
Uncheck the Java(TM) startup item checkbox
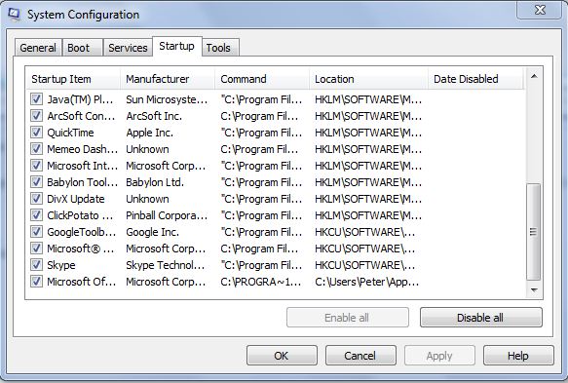coord(36,99)
